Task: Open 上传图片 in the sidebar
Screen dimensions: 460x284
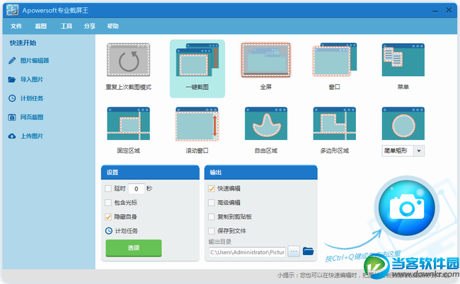Action: pos(32,136)
